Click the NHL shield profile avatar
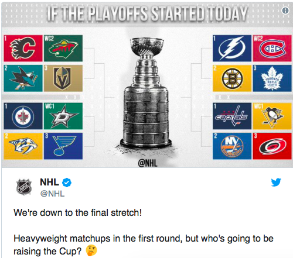293x258 pixels. click(24, 187)
